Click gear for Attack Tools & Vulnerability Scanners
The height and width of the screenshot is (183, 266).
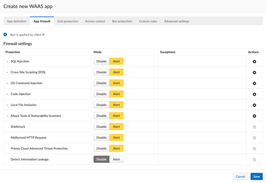click(x=254, y=116)
